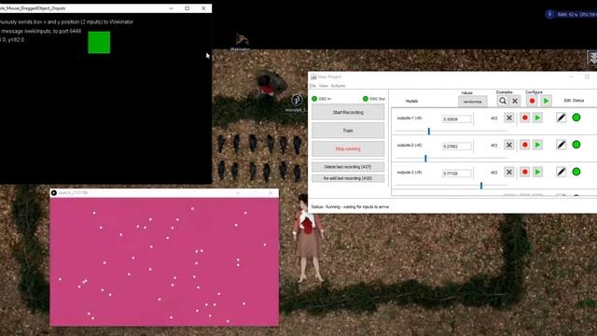Open the Wekinator desktop shortcut icon
The width and height of the screenshot is (597, 336).
[242, 41]
